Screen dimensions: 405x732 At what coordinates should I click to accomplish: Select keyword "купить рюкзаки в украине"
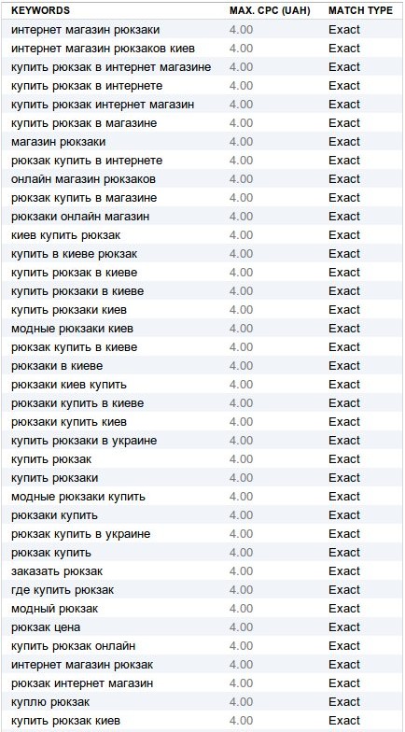pyautogui.click(x=84, y=441)
